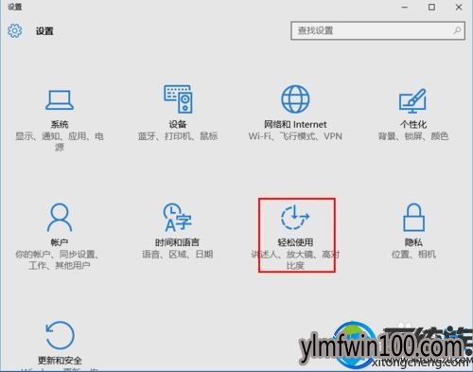The width and height of the screenshot is (473, 372).
Task: Click the 网络和 Internet label
Action: pos(295,124)
